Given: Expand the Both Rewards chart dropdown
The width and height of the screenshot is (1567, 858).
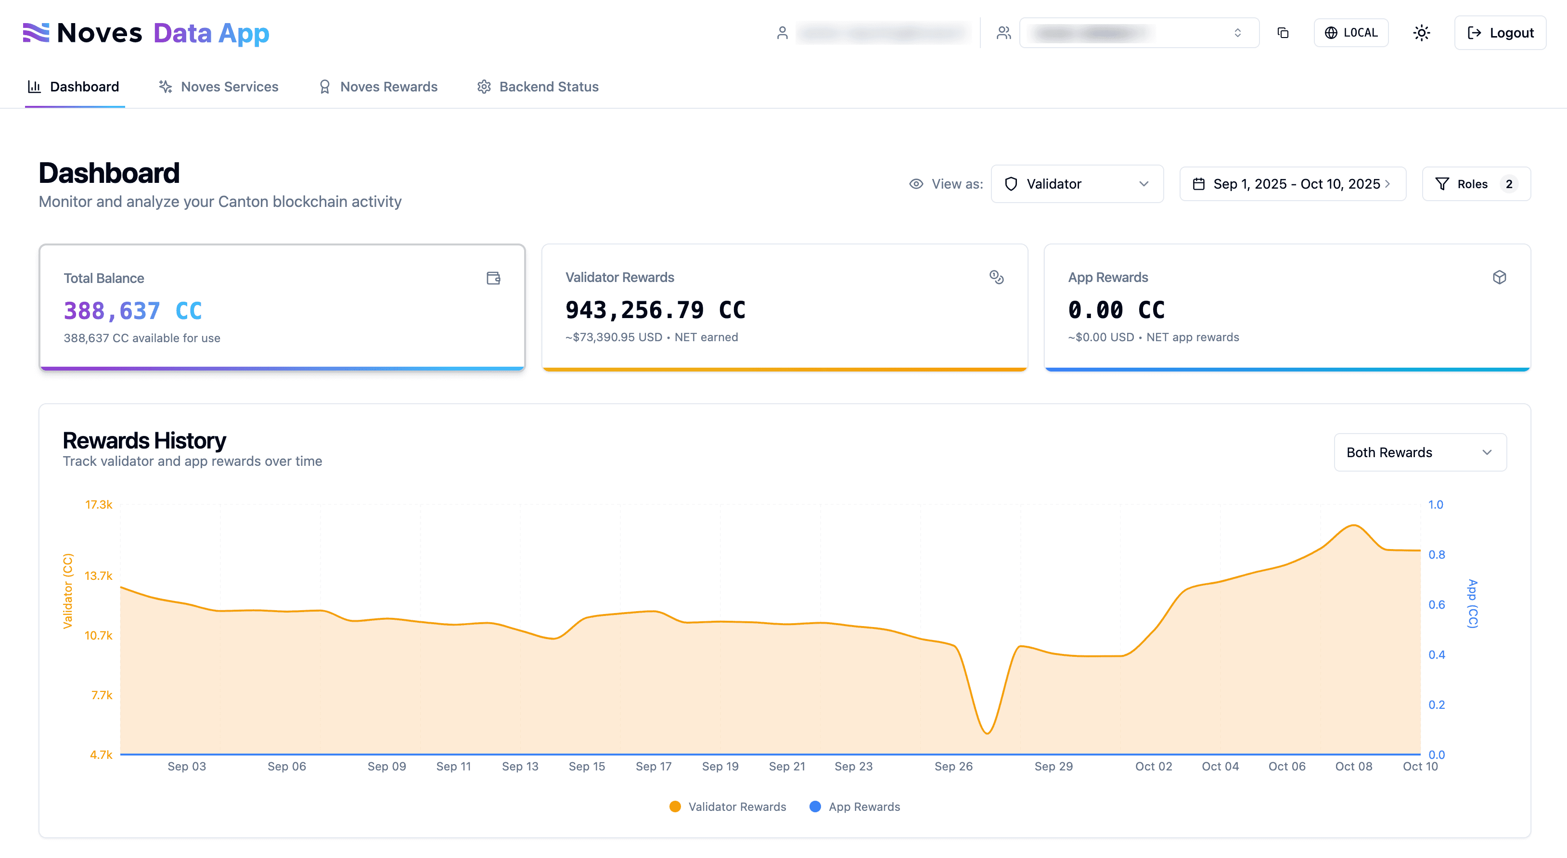Looking at the screenshot, I should pyautogui.click(x=1420, y=452).
